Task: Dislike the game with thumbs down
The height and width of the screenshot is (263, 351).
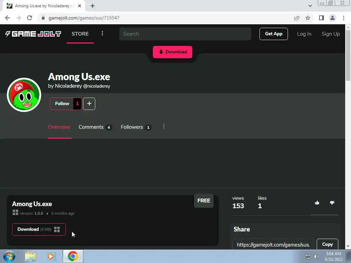Action: point(332,203)
